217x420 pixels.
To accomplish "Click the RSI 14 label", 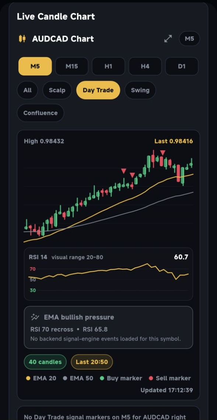I will (x=38, y=257).
